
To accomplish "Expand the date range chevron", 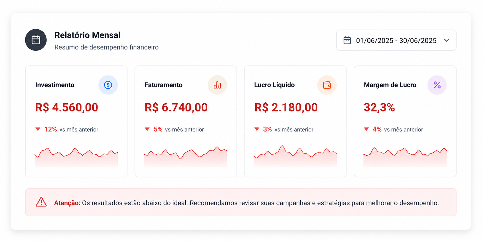I will coord(447,40).
